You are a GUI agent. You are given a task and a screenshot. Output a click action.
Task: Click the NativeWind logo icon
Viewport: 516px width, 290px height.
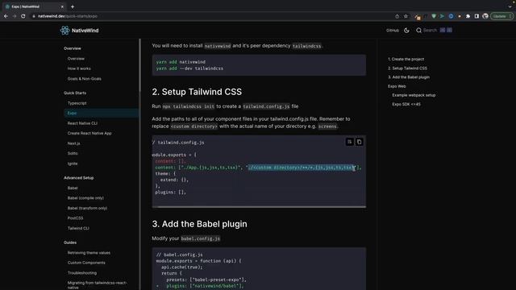tap(64, 31)
